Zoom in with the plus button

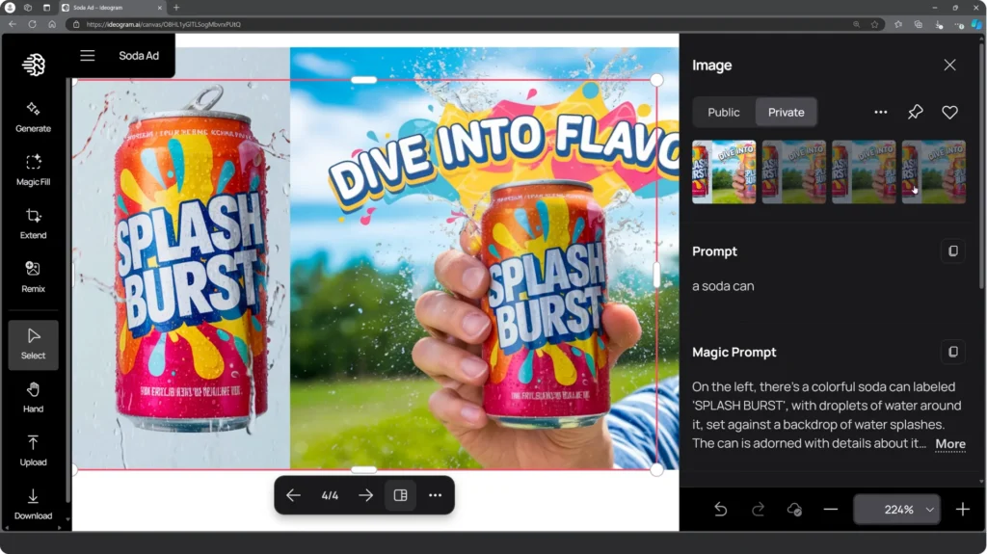(x=963, y=510)
